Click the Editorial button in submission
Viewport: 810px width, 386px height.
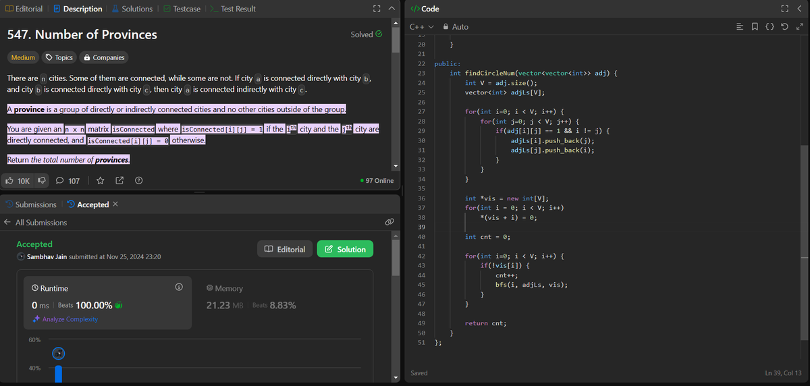[x=286, y=249]
